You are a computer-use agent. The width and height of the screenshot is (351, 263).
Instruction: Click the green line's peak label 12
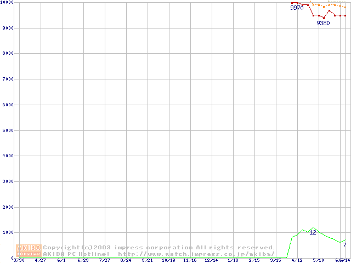coord(313,232)
